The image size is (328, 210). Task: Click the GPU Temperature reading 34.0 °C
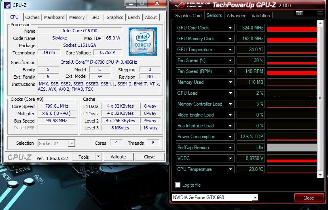251,50
